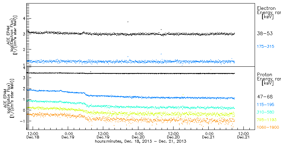The width and height of the screenshot is (281, 144).
Task: Click the 38-53 electron energy label
Action: coord(265,33)
